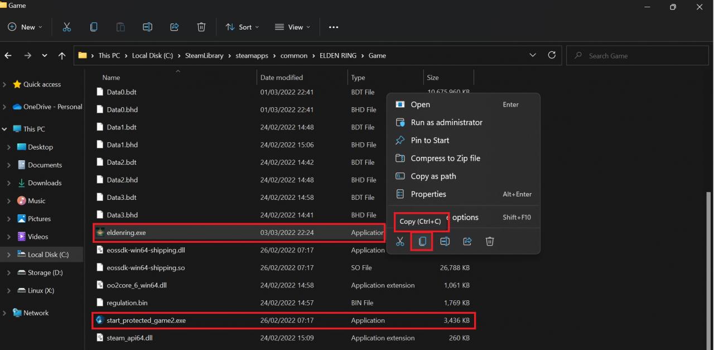Open the New item dropdown
714x350 pixels.
[25, 27]
